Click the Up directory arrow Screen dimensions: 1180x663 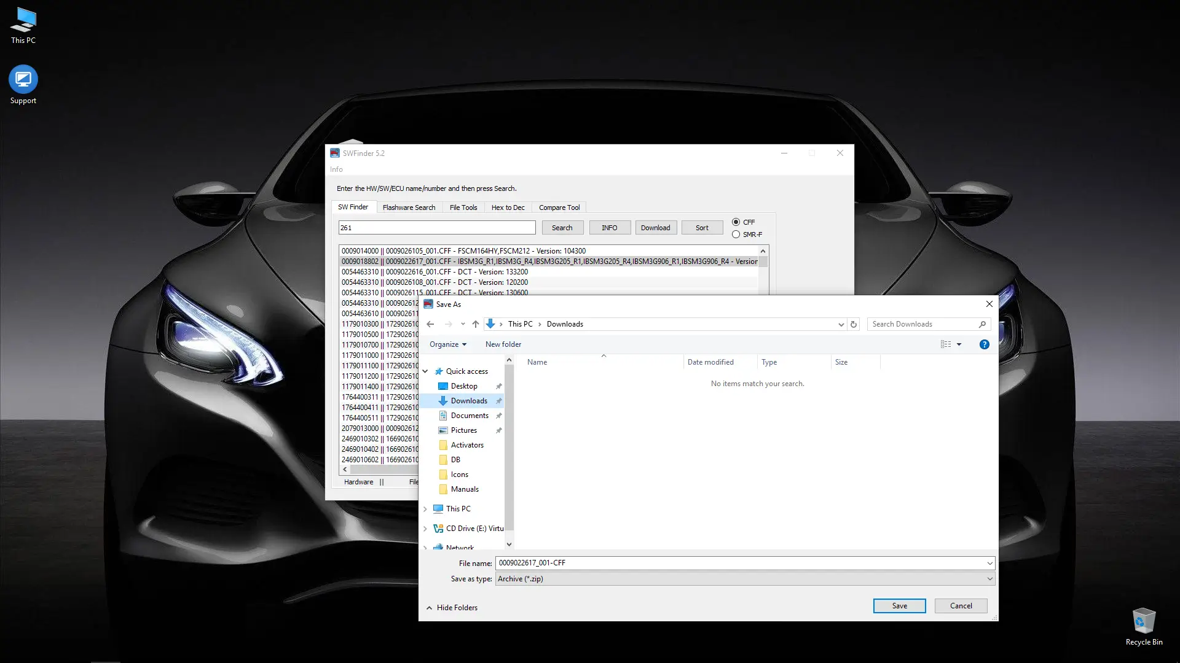coord(475,324)
